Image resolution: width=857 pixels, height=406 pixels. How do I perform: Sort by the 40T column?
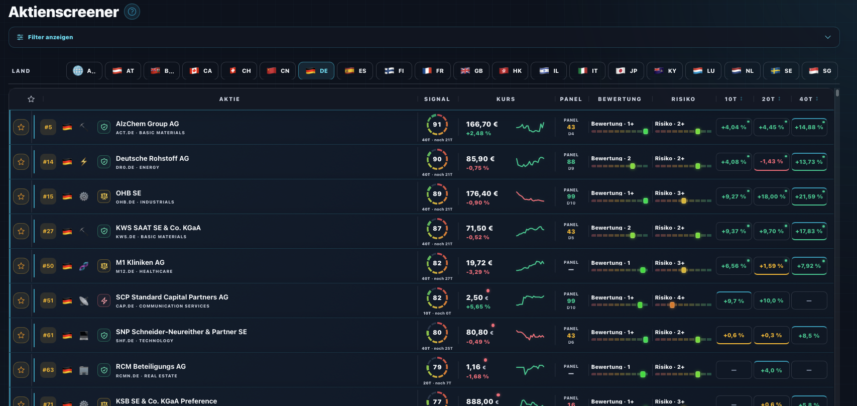click(x=809, y=99)
